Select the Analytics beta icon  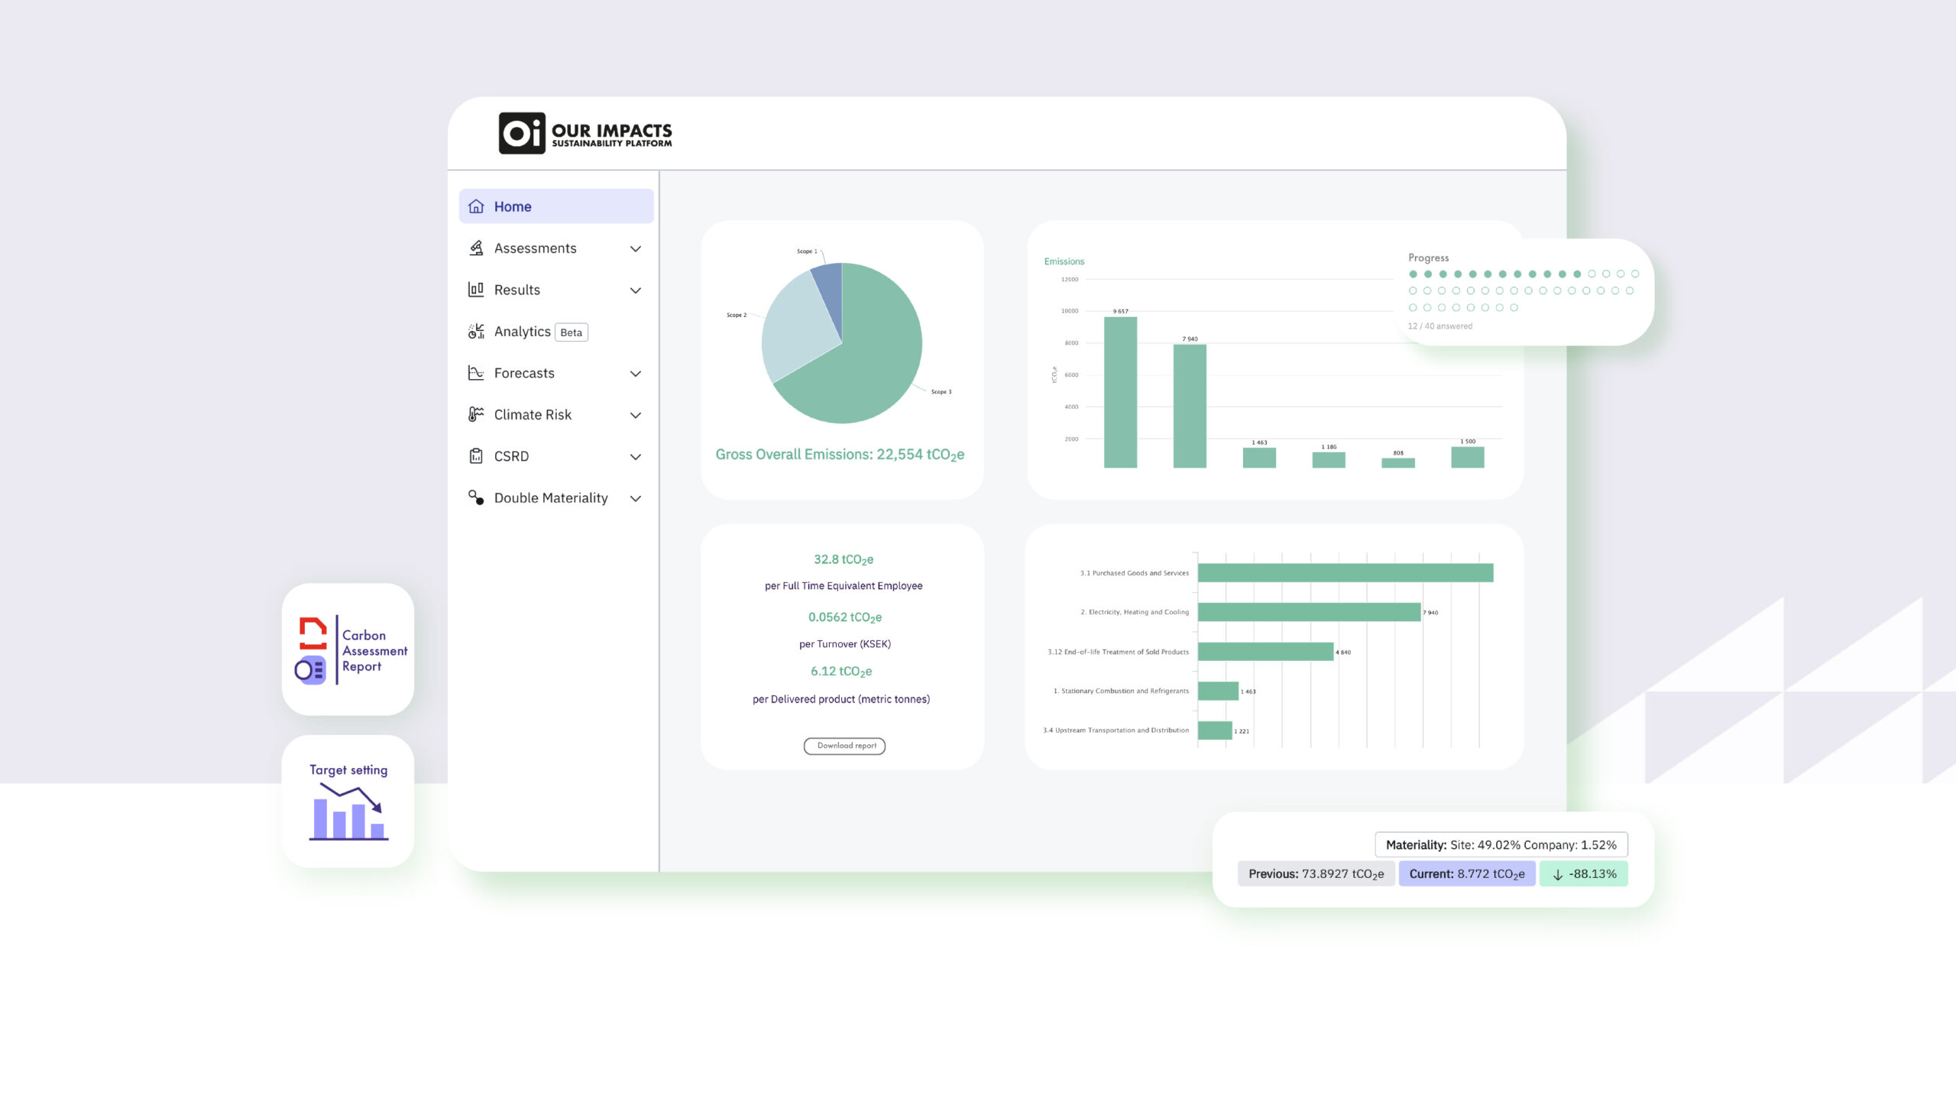click(475, 332)
